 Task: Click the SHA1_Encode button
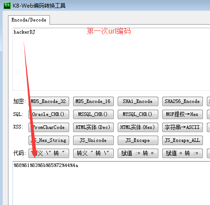(x=138, y=102)
